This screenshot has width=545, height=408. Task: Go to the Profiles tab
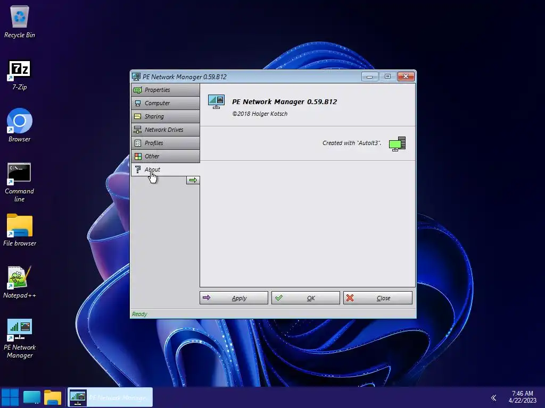click(166, 143)
